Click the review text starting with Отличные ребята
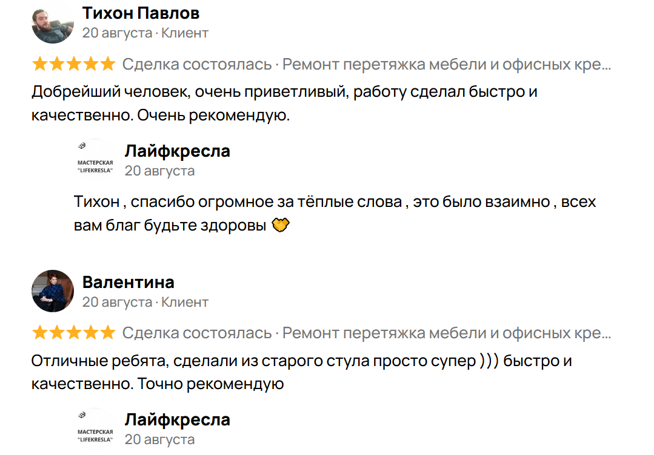This screenshot has height=455, width=654. [x=301, y=372]
